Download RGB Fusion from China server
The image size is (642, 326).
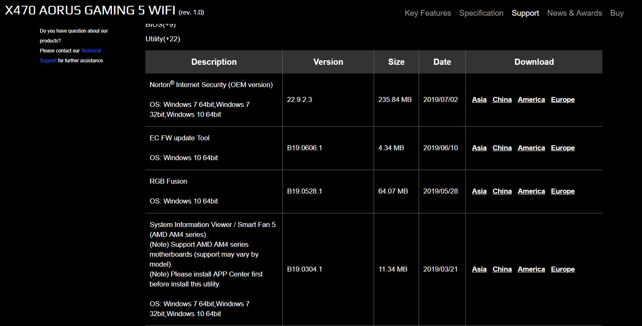tap(502, 191)
